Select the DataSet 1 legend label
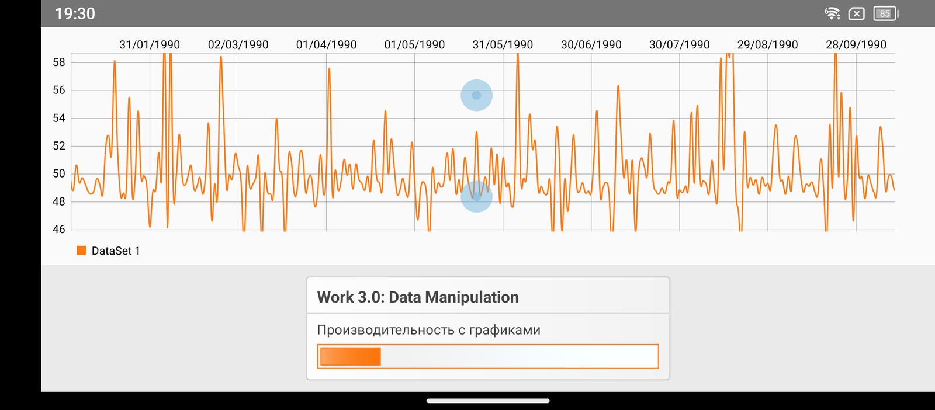Image resolution: width=935 pixels, height=410 pixels. [x=116, y=251]
